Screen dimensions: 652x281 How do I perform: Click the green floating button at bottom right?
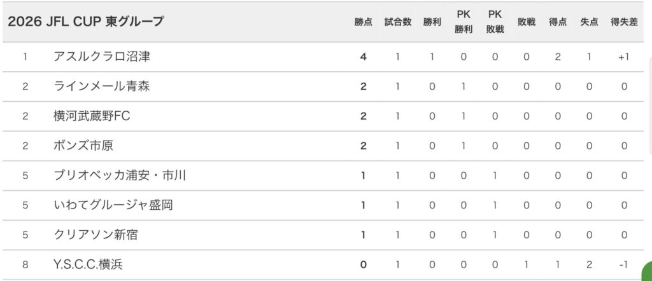[646, 271]
